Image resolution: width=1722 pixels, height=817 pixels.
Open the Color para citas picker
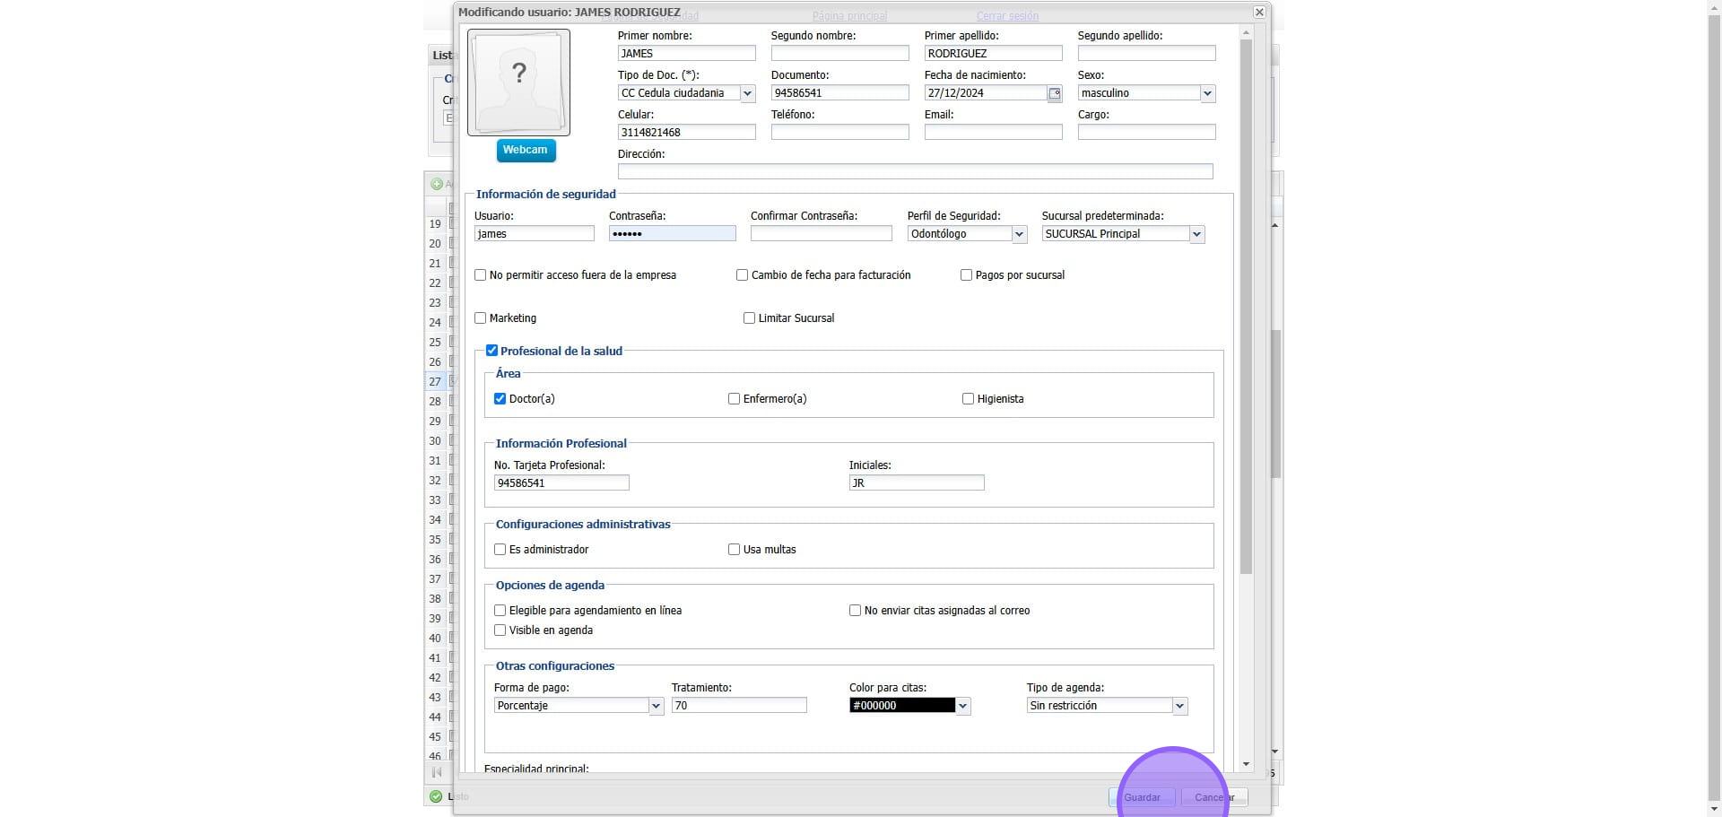coord(962,706)
